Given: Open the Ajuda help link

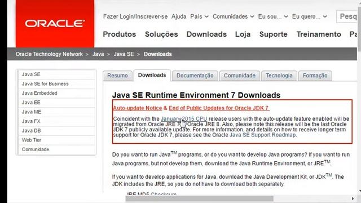Looking at the screenshot, I should (179, 16).
